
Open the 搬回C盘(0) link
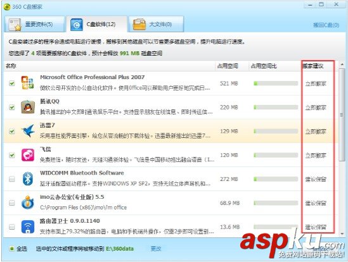tap(326, 25)
